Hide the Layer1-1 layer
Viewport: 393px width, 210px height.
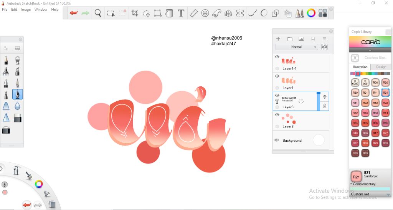point(277,57)
